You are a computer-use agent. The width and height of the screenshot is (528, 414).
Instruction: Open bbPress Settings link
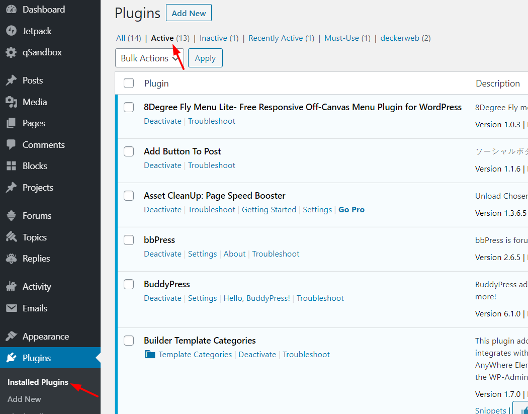pos(202,254)
